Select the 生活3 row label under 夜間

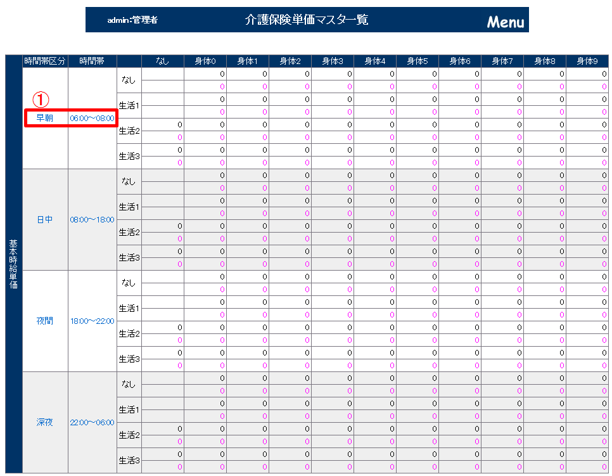pos(129,359)
